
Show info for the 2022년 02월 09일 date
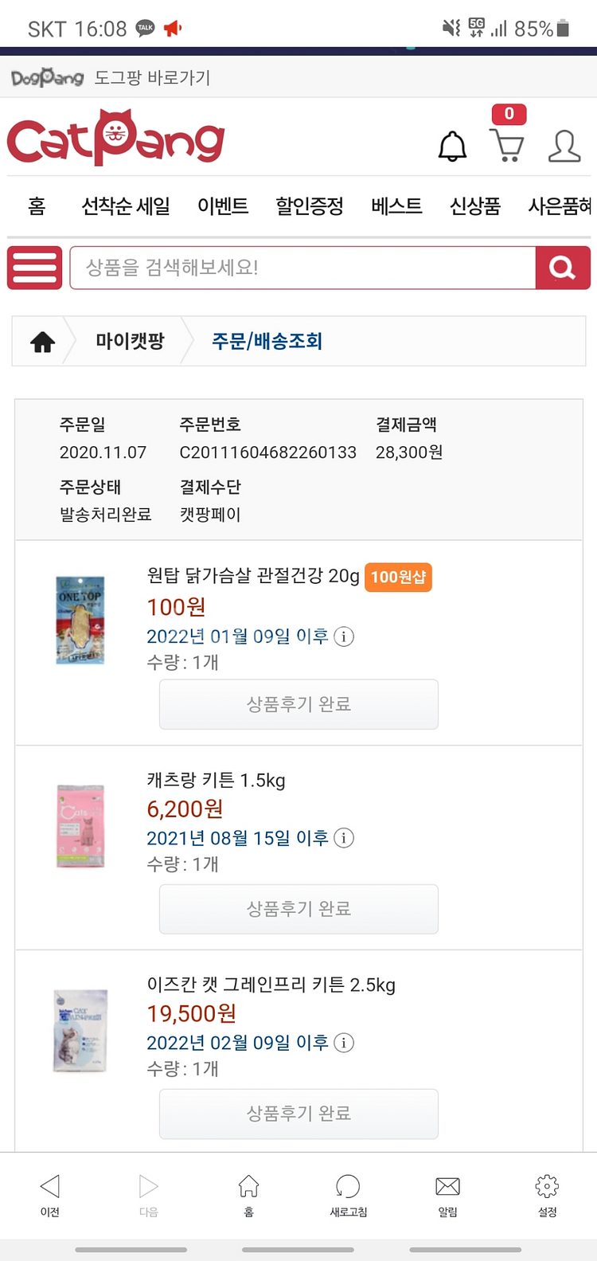coord(344,1043)
